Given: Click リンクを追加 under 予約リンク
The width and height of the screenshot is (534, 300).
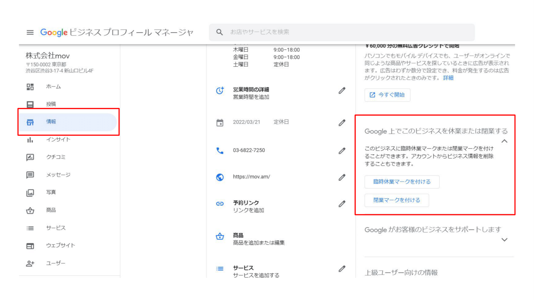Looking at the screenshot, I should tap(249, 210).
